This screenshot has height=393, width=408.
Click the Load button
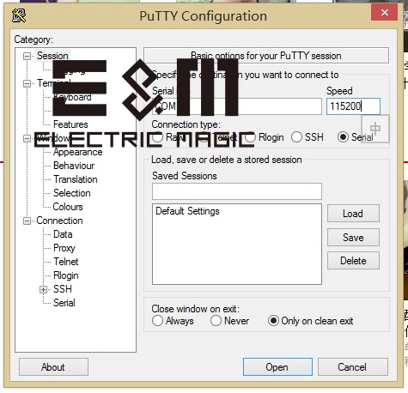click(x=353, y=214)
